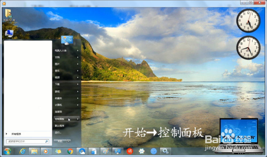Screen dimensions: 267x157
Task: Open Paint palette icon on taskbar
Action: click(106, 151)
